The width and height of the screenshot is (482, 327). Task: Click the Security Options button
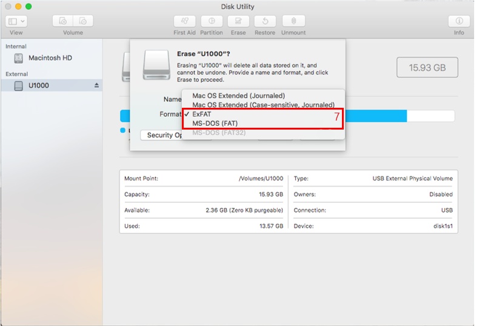coord(162,135)
